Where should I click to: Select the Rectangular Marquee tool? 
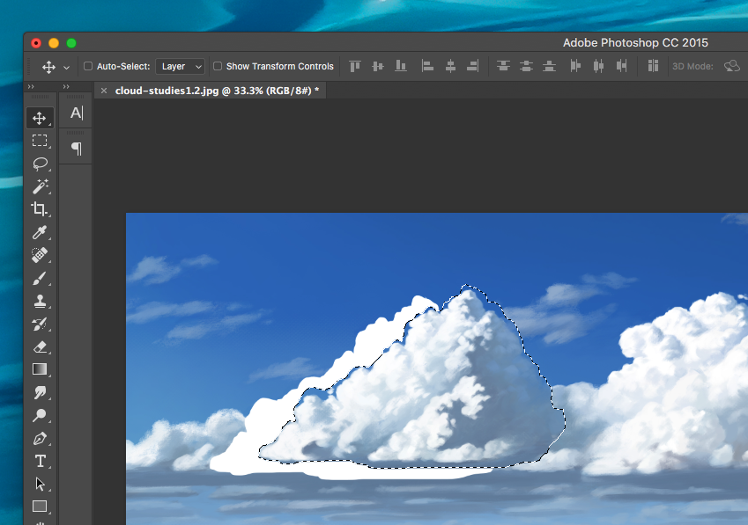click(x=40, y=141)
